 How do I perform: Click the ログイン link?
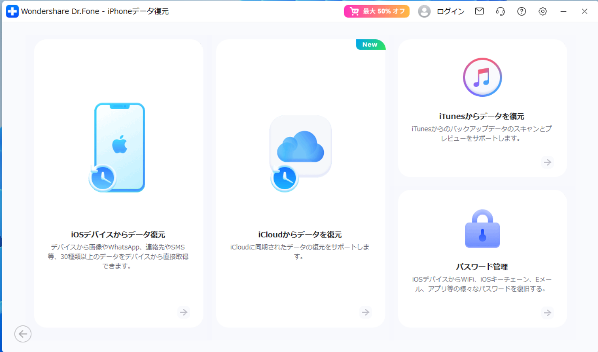[x=450, y=12]
